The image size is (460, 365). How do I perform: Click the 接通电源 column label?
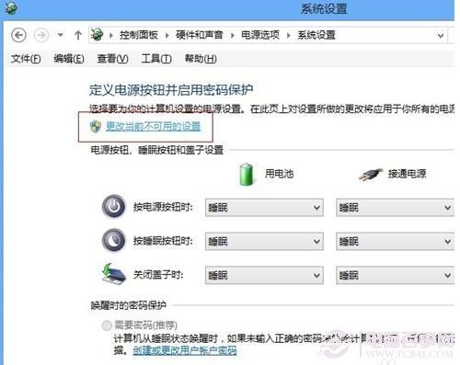click(x=407, y=174)
